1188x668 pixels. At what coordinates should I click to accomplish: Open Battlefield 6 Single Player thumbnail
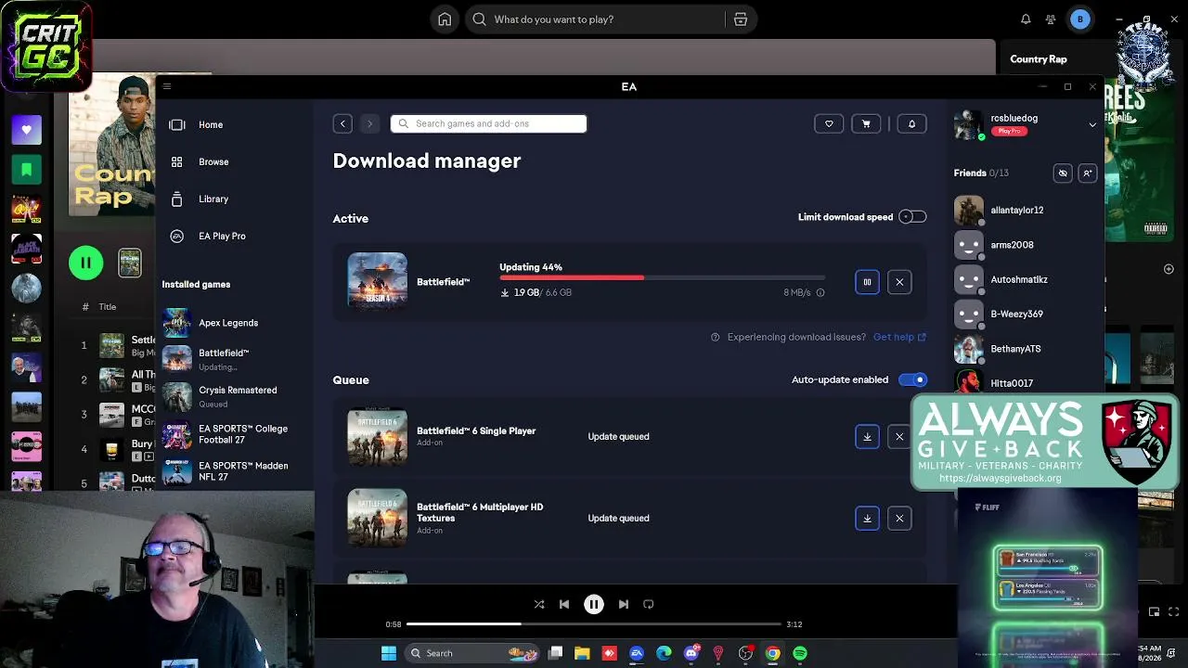(x=377, y=436)
